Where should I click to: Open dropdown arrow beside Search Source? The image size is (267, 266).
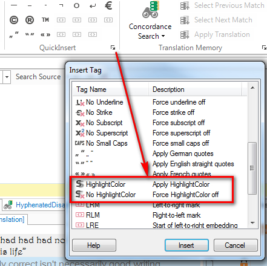tap(7, 77)
